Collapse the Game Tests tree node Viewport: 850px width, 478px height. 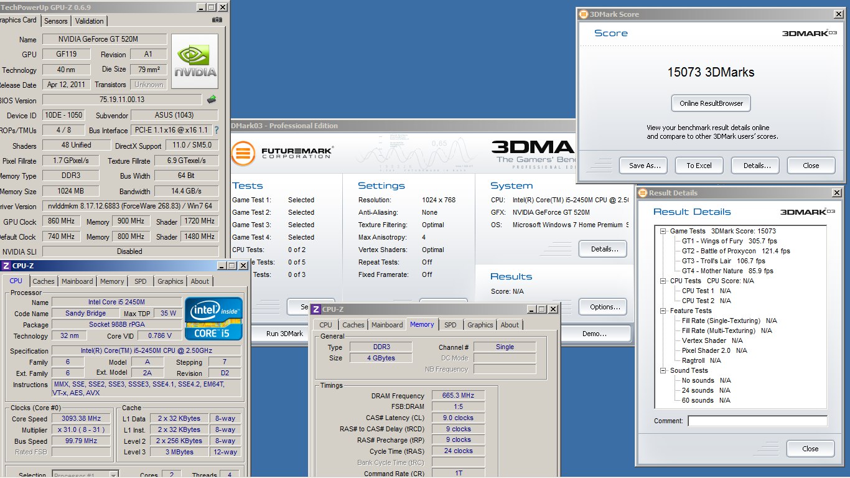click(664, 232)
